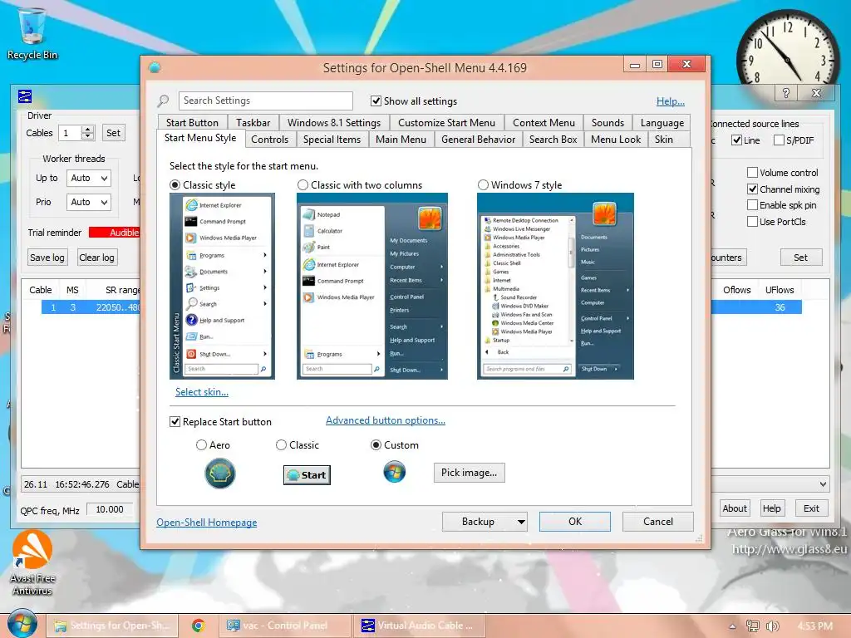Open the Select skin... link
The width and height of the screenshot is (851, 638).
(x=202, y=392)
